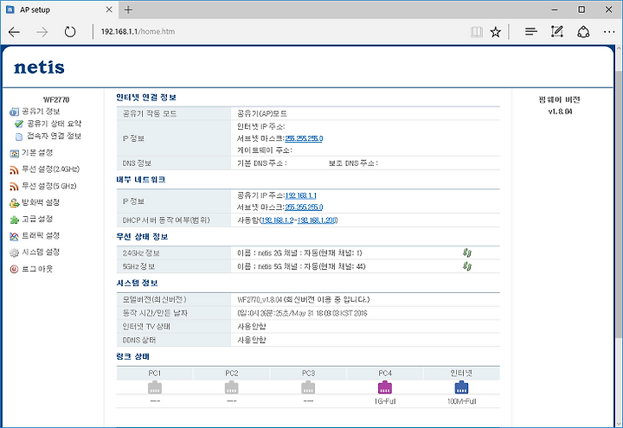The image size is (623, 428).
Task: Open the More actions ellipsis menu
Action: pos(609,32)
